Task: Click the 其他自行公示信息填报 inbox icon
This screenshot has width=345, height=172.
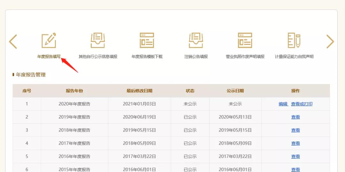Action: 98,40
